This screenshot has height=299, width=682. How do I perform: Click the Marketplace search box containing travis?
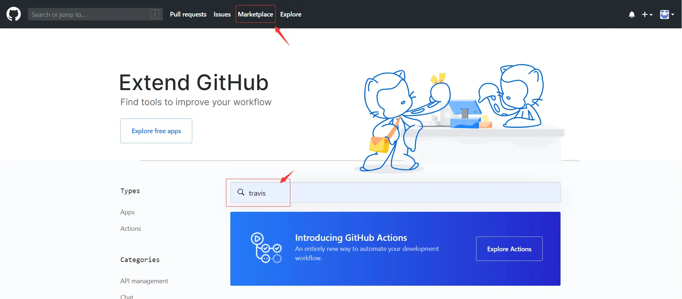tap(395, 193)
